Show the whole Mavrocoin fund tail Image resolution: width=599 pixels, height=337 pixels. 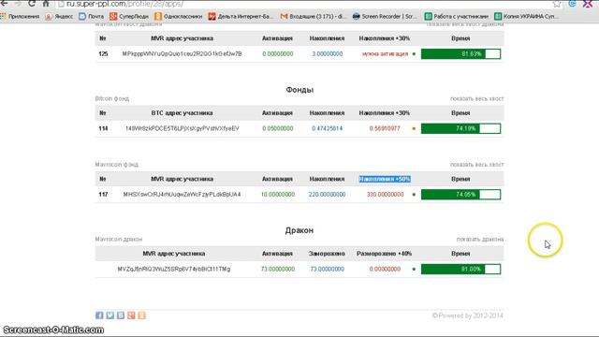click(476, 165)
